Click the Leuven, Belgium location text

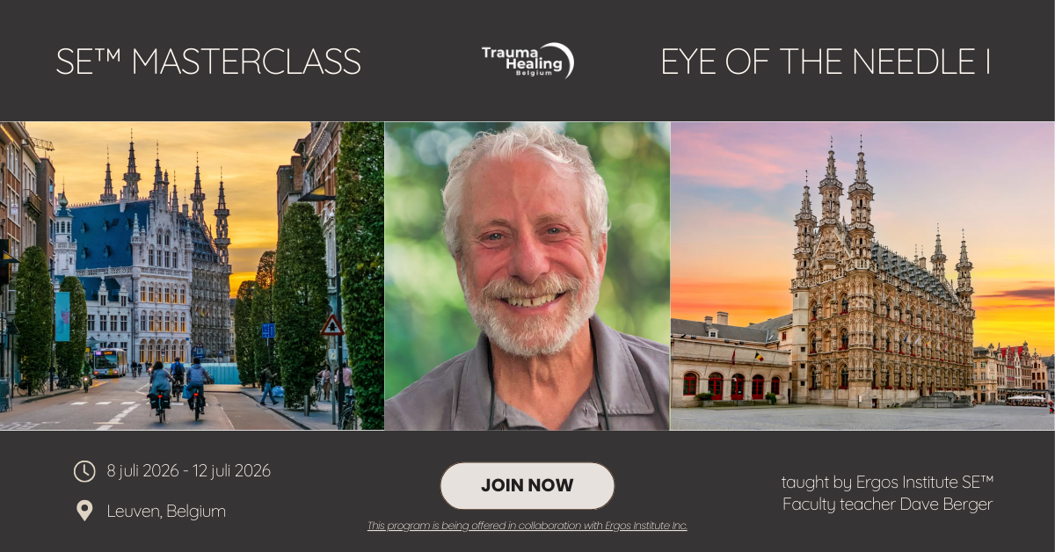(166, 511)
